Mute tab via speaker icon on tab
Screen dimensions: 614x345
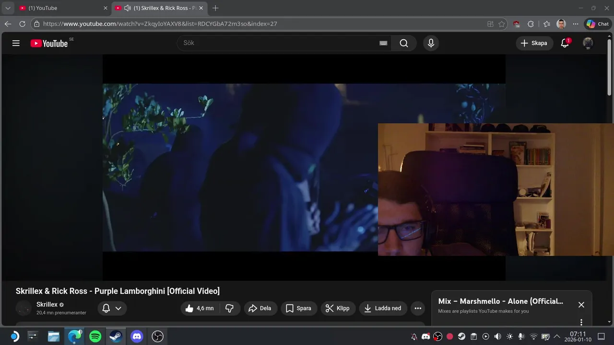click(x=128, y=8)
